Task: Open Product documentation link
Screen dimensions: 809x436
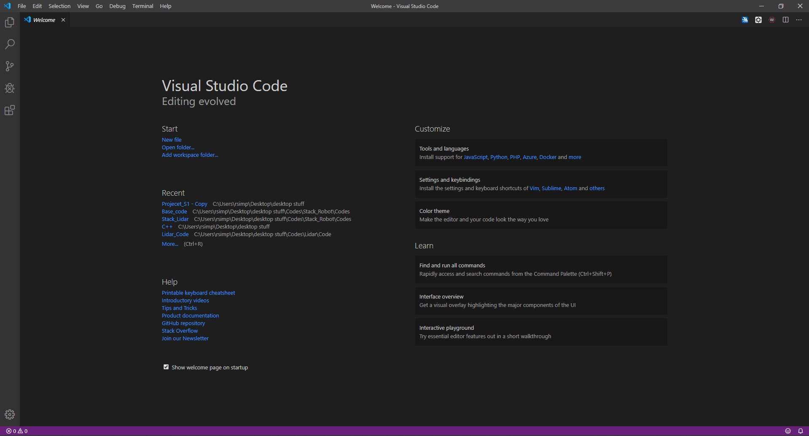Action: 191,315
